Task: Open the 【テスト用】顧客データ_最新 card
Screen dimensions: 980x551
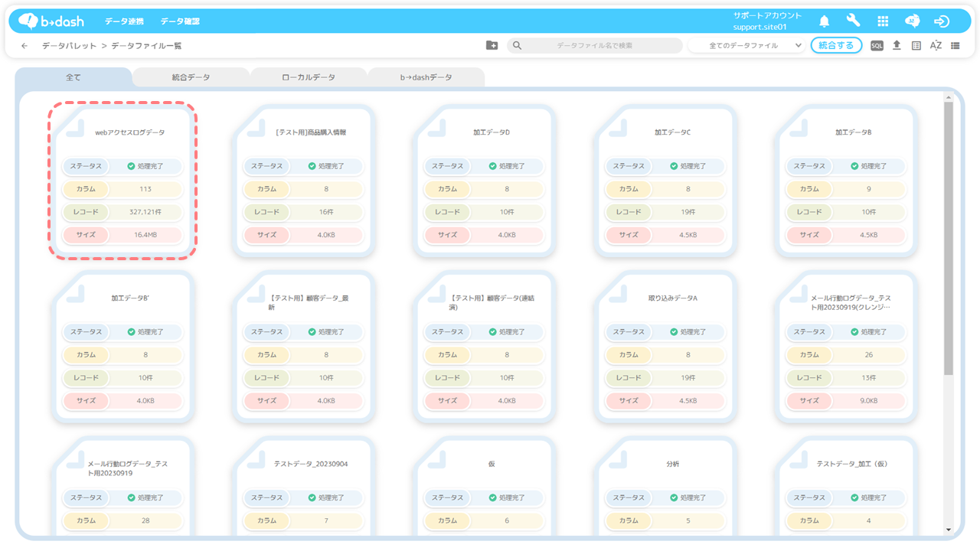Action: pyautogui.click(x=304, y=346)
